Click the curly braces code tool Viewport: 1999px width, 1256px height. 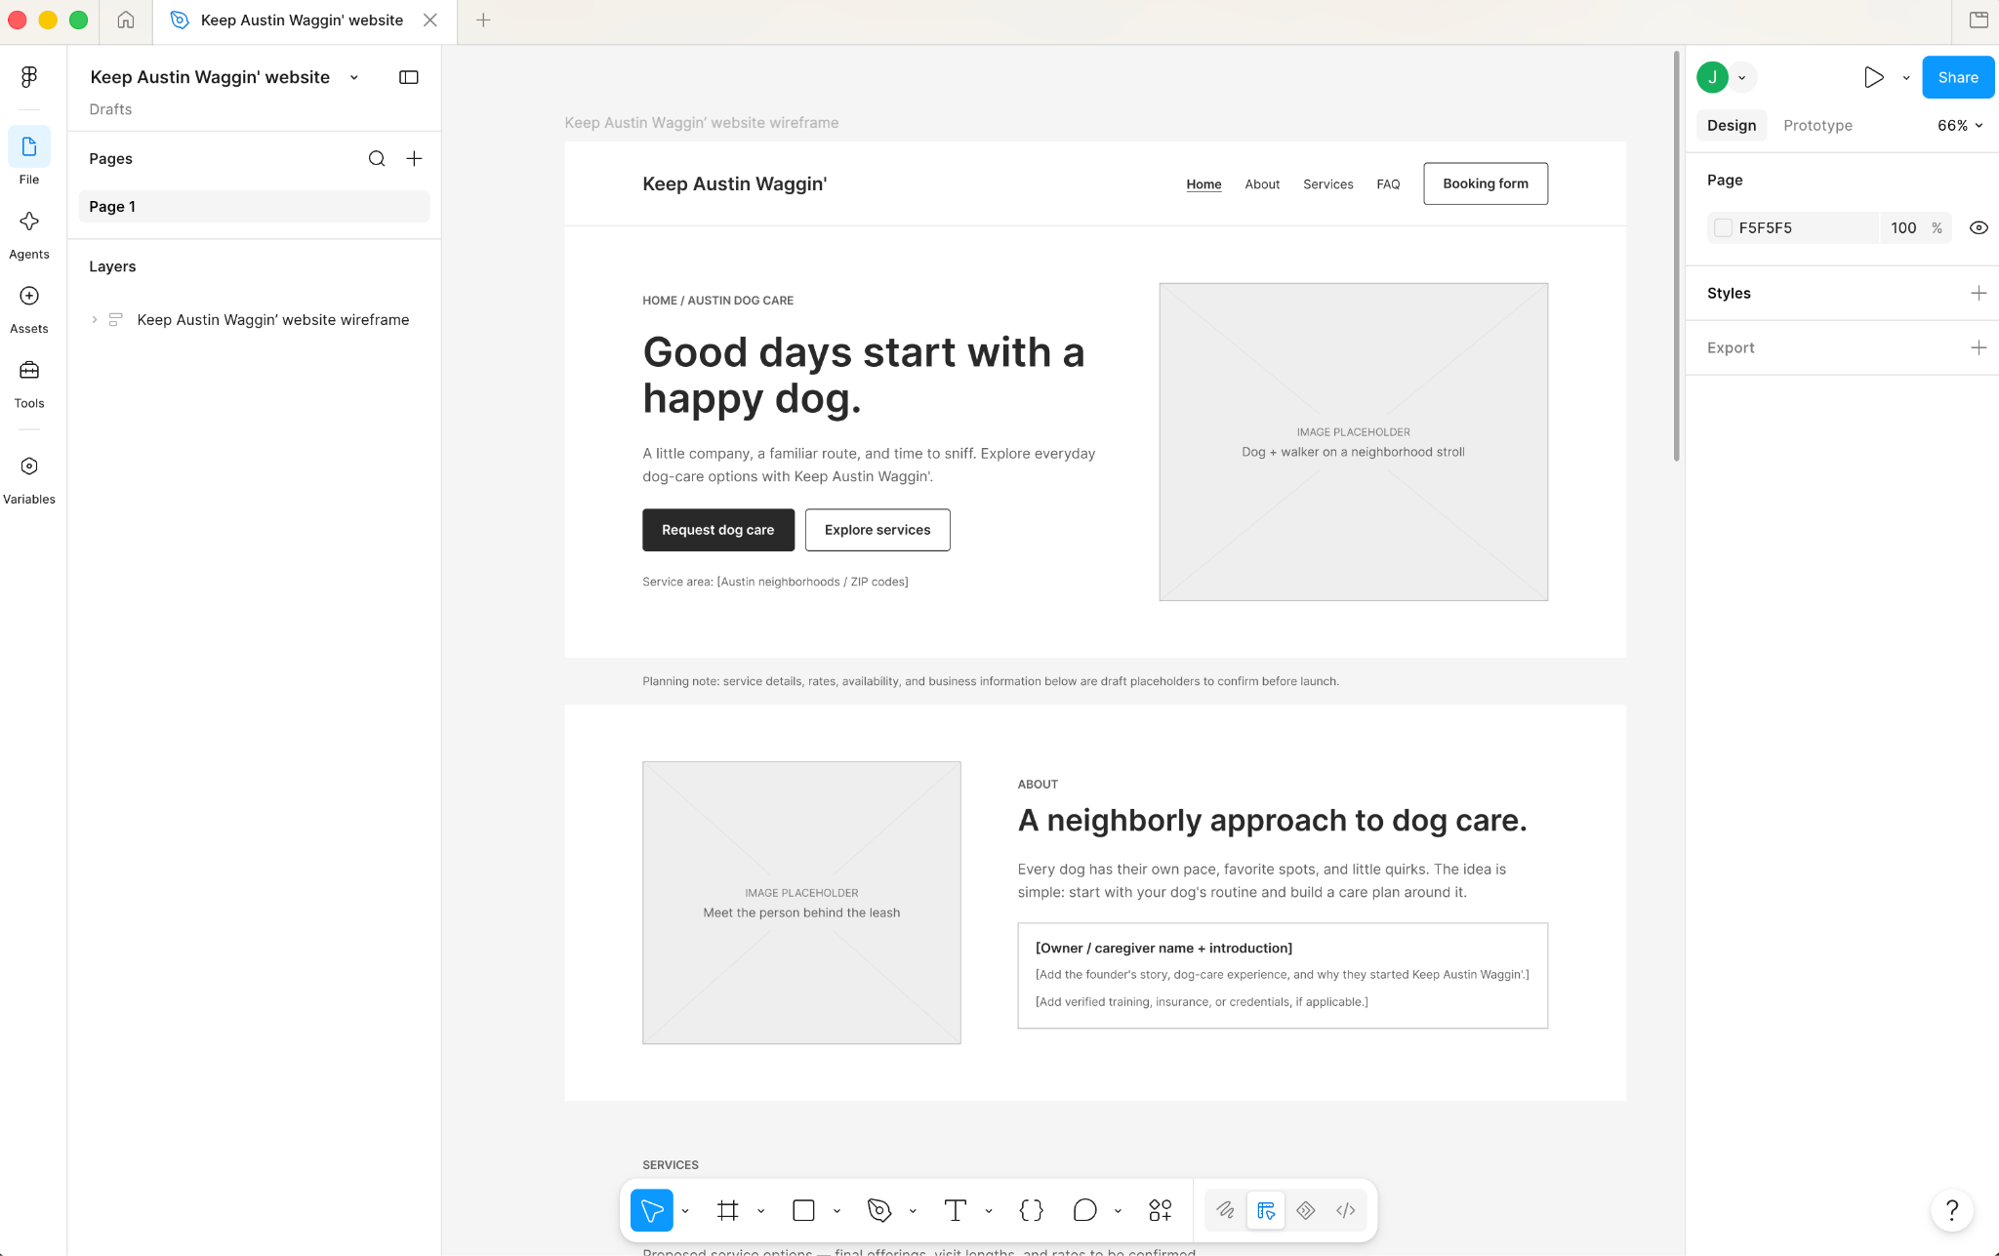tap(1032, 1210)
